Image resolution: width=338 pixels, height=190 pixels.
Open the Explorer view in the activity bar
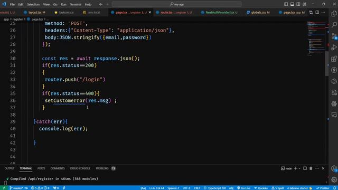pos(334,14)
